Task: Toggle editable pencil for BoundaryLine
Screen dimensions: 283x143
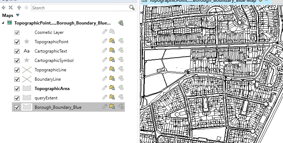Action: [x=105, y=78]
